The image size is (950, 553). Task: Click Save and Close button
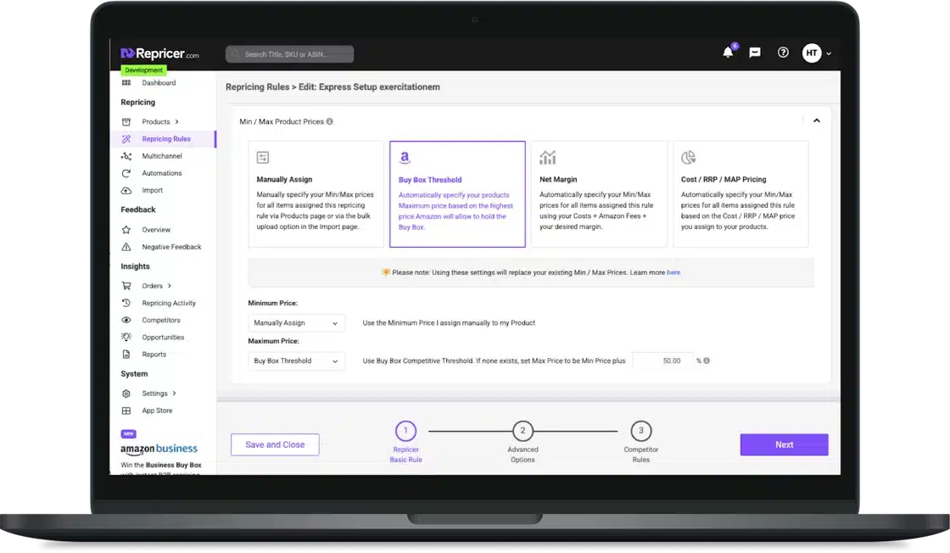[275, 444]
